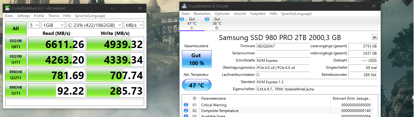Go to next disk with the play arrow

click(375, 37)
